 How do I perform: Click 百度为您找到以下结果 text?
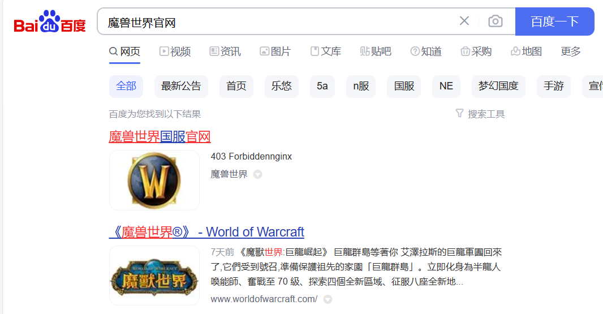point(155,114)
